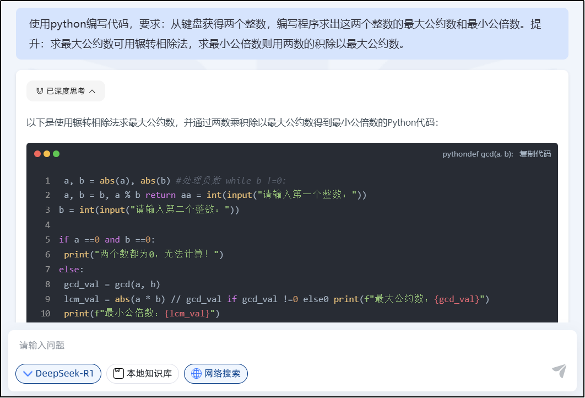Click the deep thinking magnet icon
585x398 pixels.
click(40, 91)
